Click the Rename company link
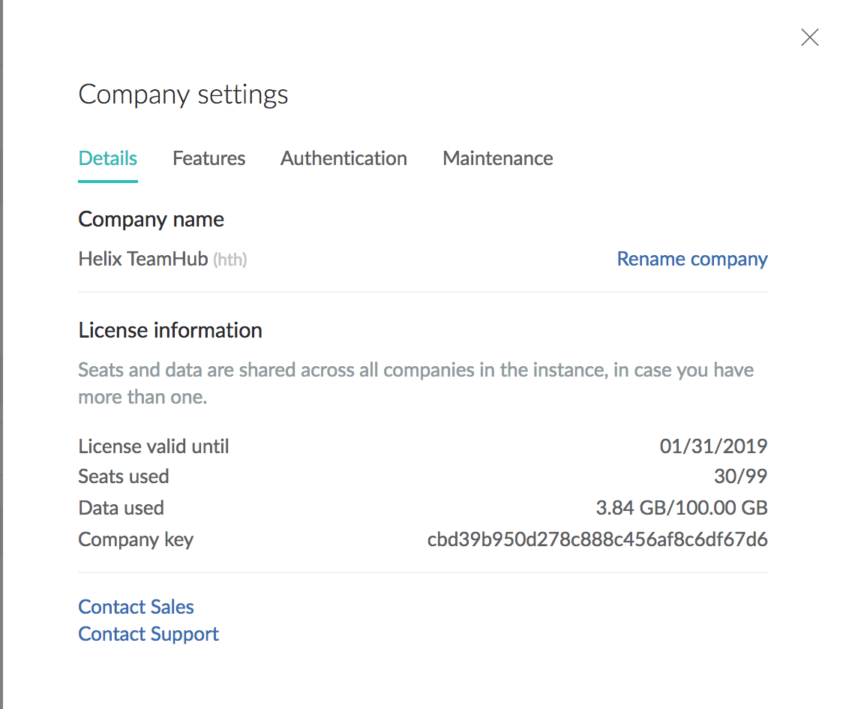Screen dimensions: 843x709 [x=691, y=258]
